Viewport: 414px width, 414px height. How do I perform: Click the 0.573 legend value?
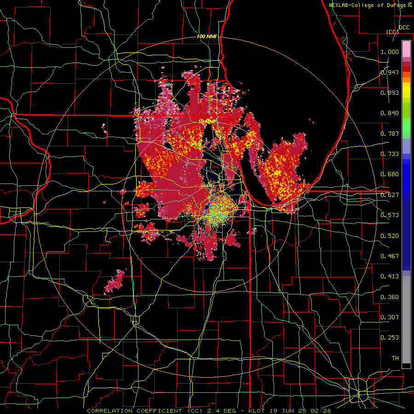click(390, 215)
